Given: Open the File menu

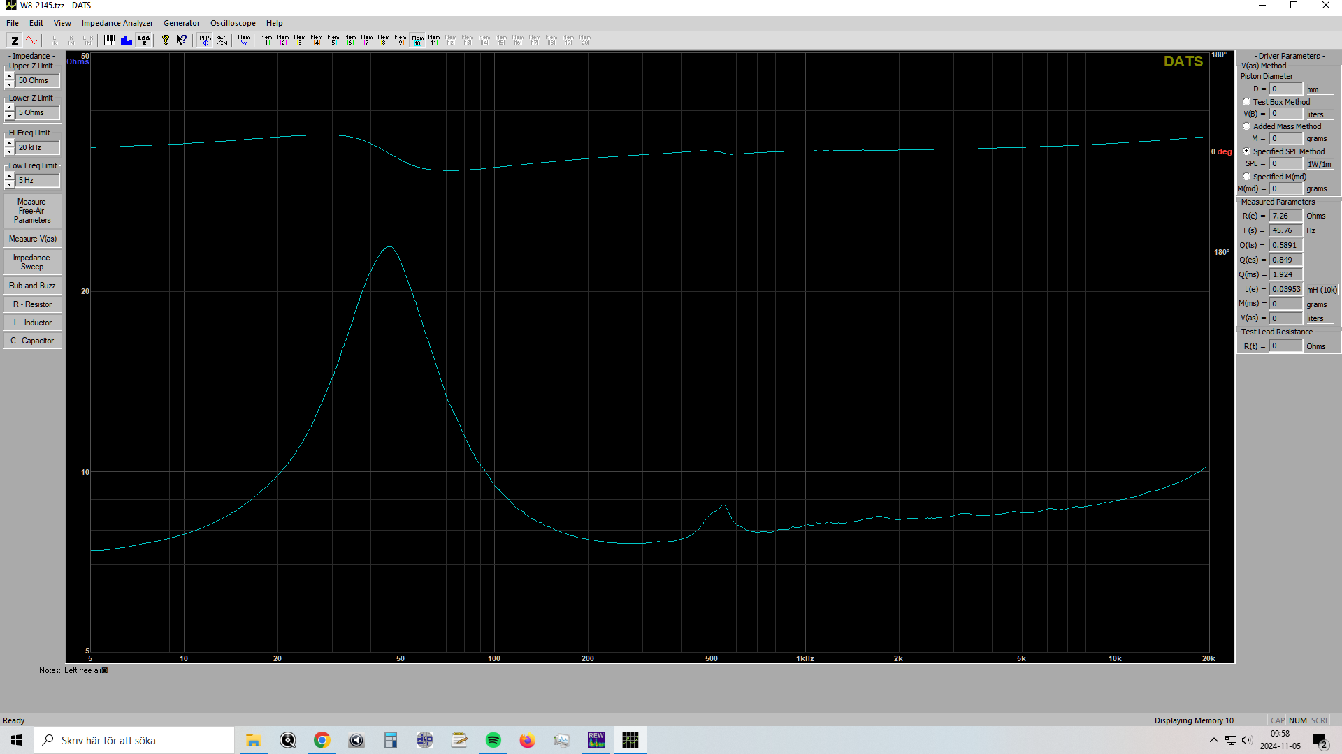Looking at the screenshot, I should point(13,23).
